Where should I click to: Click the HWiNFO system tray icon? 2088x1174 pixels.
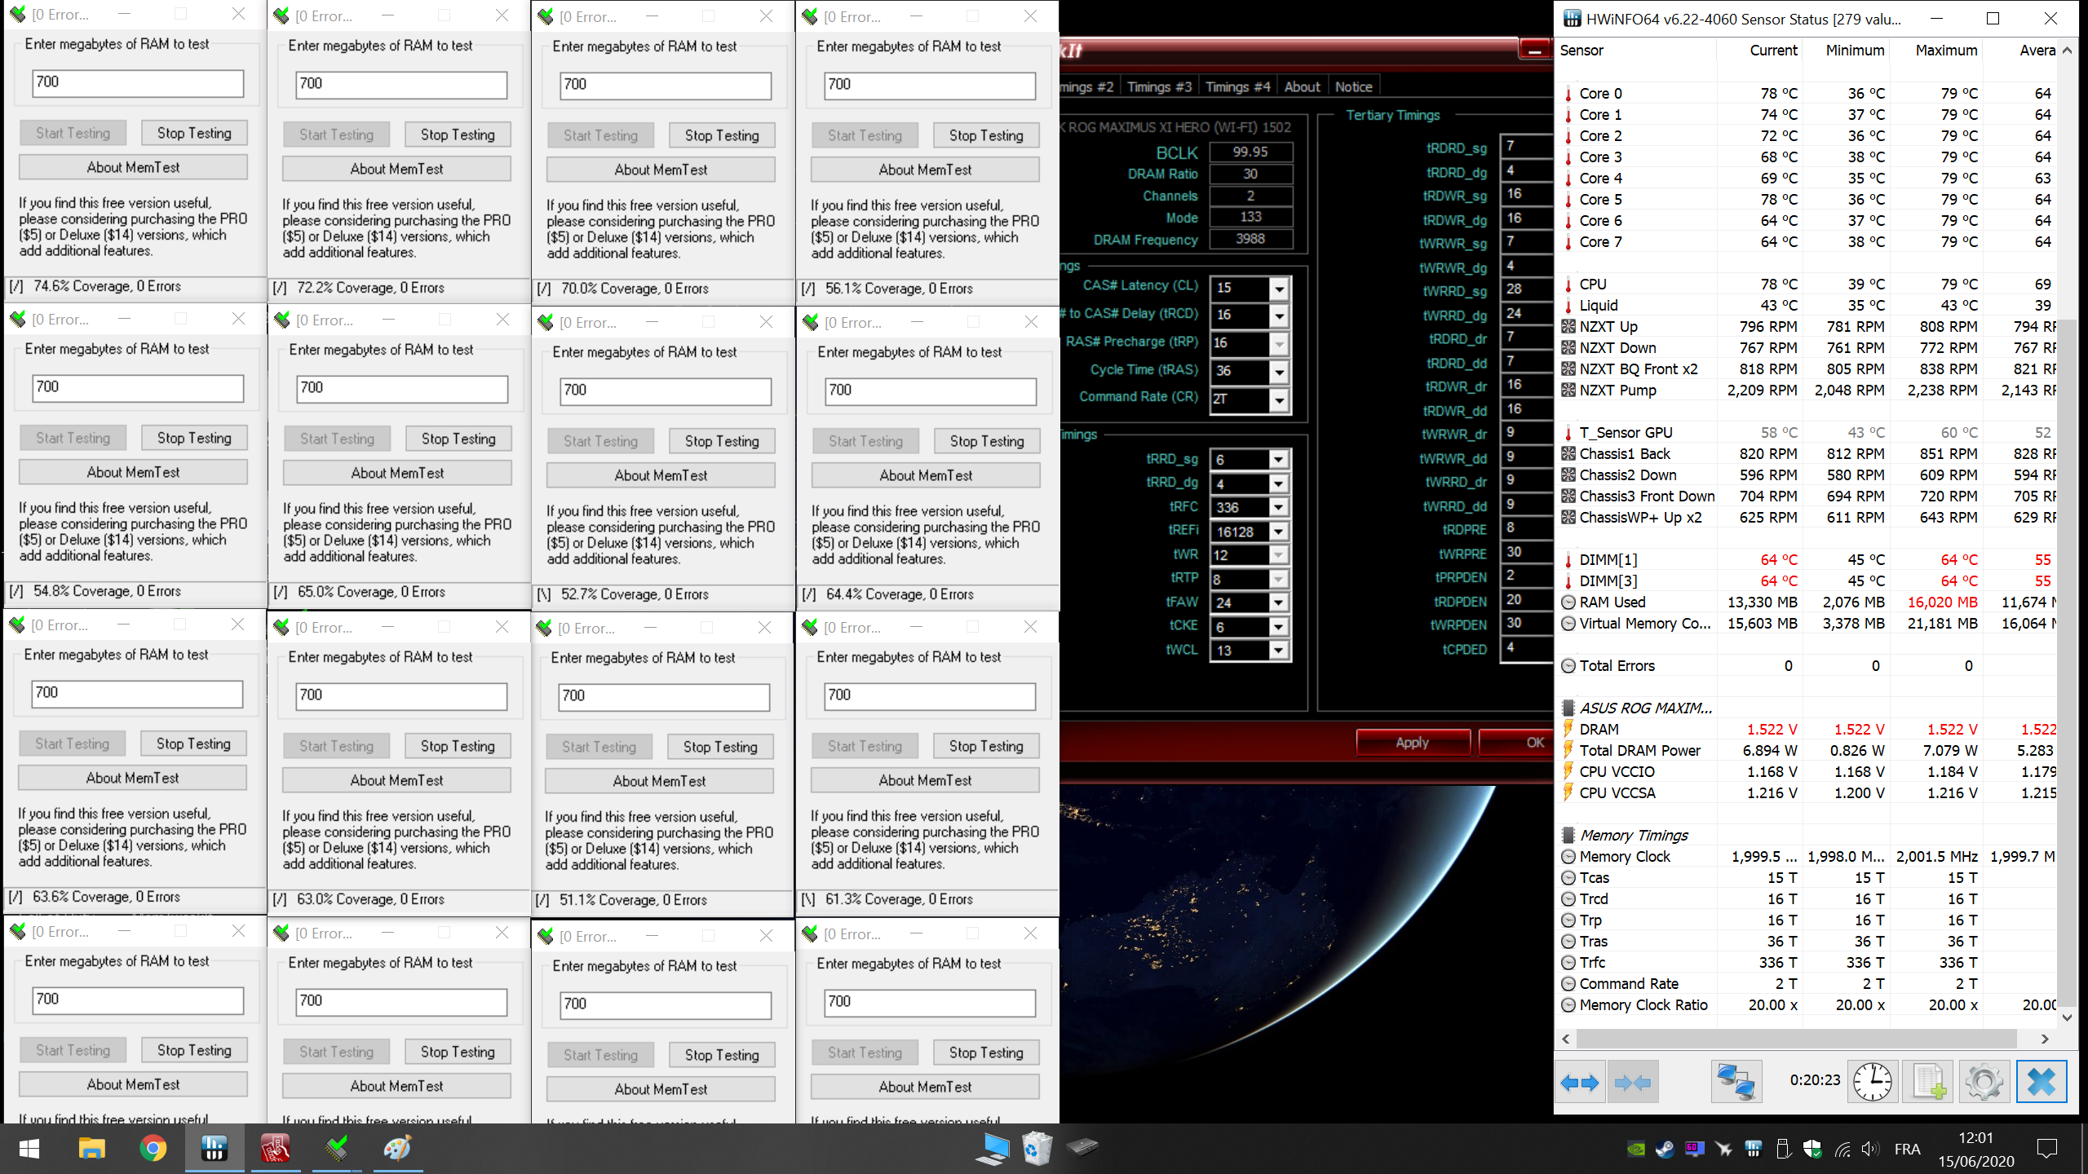(x=1753, y=1150)
